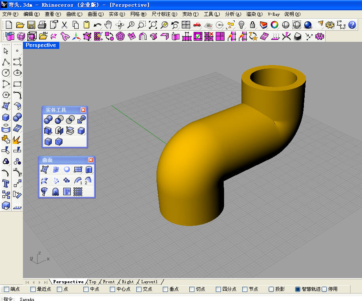Screen dimensions: 362x301
Task: Select the Rotate view tool
Action: pyautogui.click(x=120, y=25)
